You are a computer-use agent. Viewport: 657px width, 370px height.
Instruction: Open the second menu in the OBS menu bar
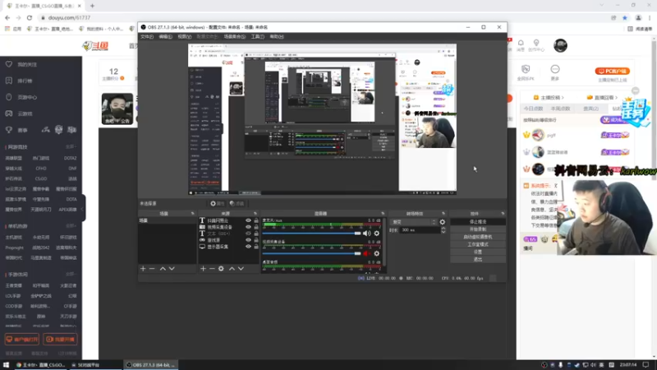pyautogui.click(x=166, y=36)
